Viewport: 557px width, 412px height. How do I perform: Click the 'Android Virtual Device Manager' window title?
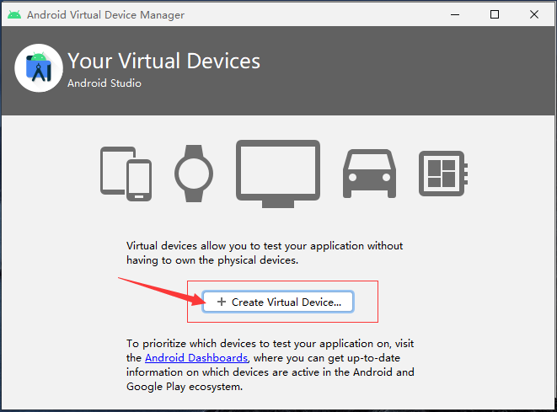[x=106, y=15]
